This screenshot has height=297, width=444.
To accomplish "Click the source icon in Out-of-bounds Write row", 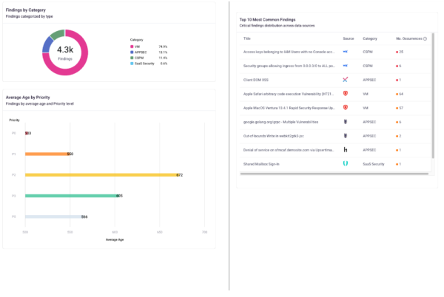I will [x=346, y=136].
